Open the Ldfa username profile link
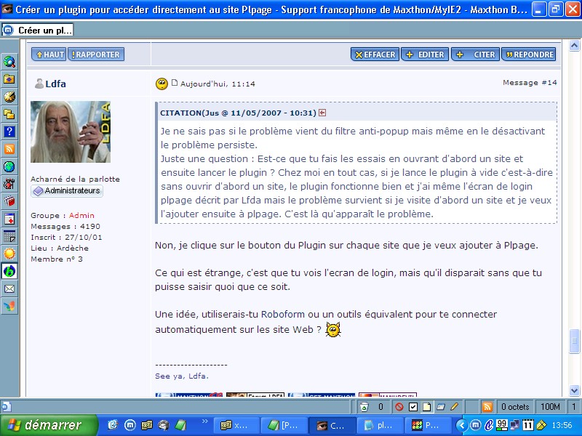Screen dimensions: 582x436 [56, 84]
